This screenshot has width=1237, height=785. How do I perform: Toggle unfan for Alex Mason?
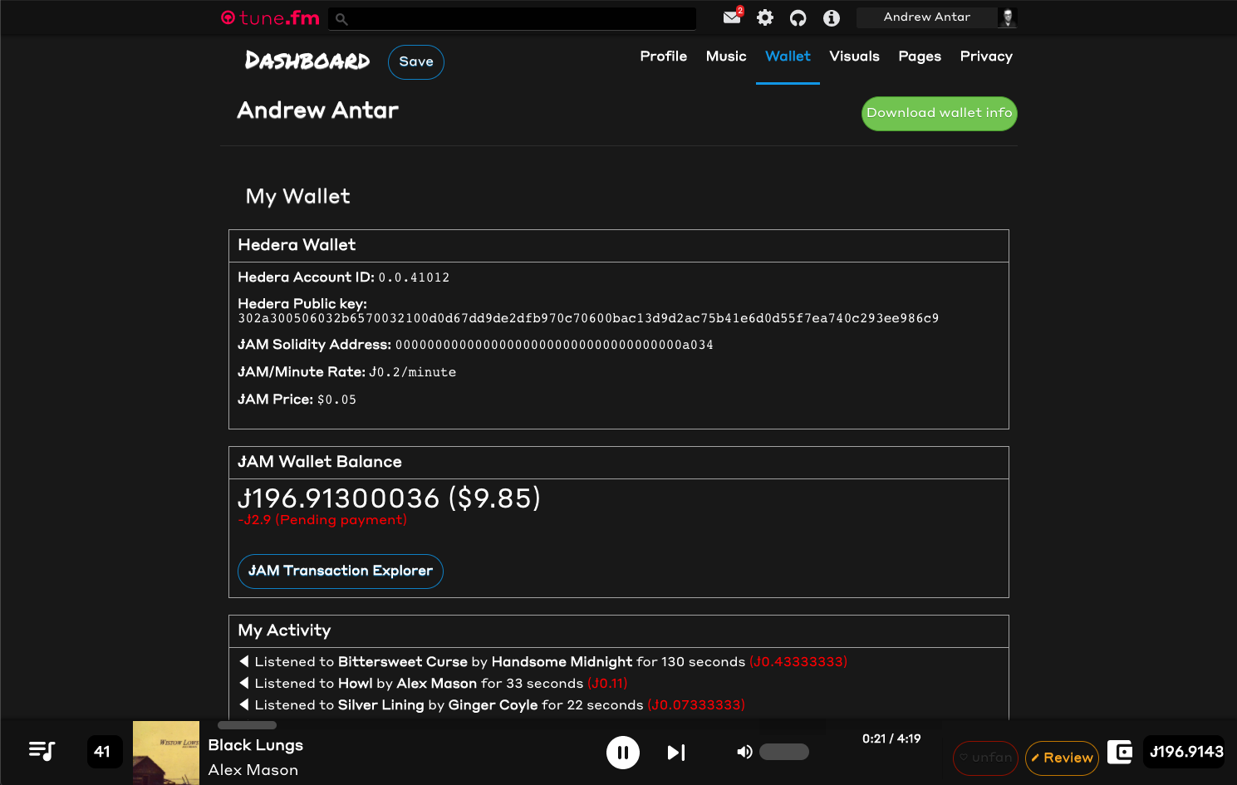(x=985, y=758)
